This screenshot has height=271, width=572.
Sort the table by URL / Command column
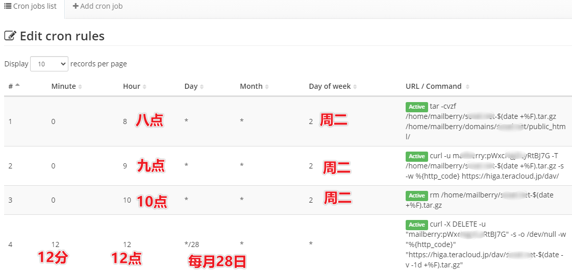(437, 86)
